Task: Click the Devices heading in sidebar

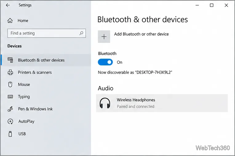Action: (x=14, y=46)
